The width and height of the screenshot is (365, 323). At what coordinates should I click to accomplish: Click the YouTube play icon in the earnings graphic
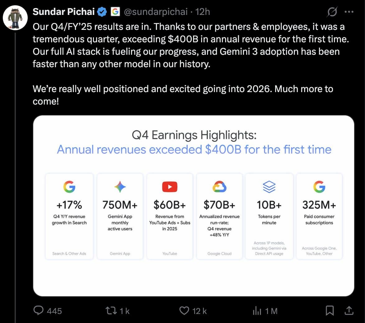(x=169, y=187)
